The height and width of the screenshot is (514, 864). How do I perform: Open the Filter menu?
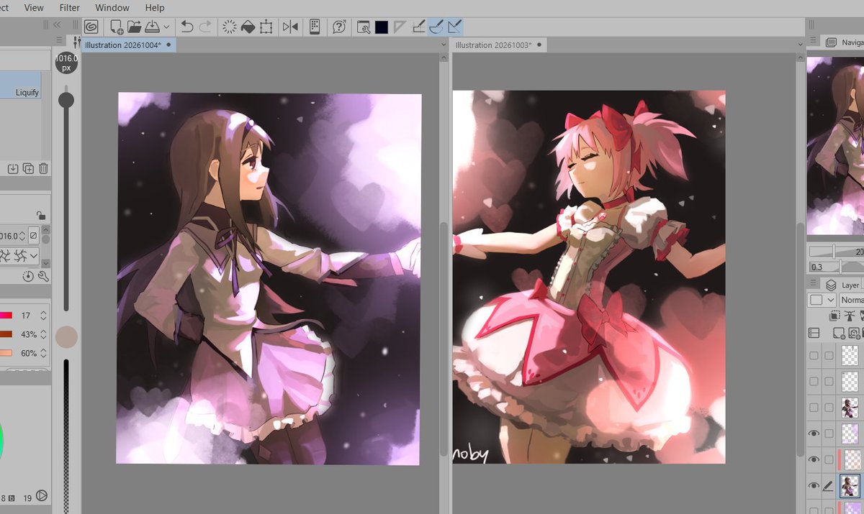[70, 8]
